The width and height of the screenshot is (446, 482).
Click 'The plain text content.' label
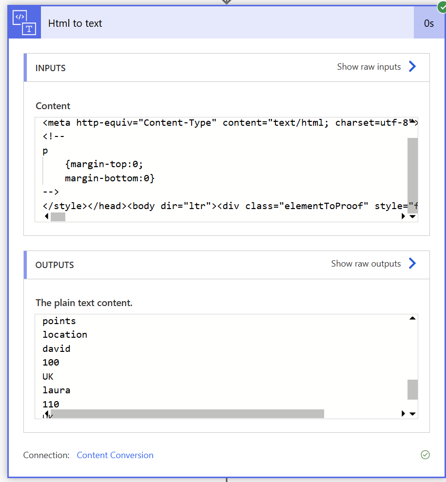[84, 303]
